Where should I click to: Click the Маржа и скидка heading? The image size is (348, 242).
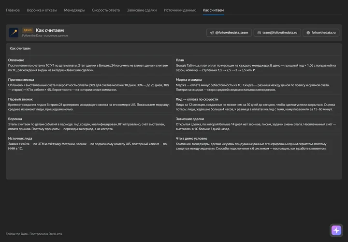click(188, 79)
